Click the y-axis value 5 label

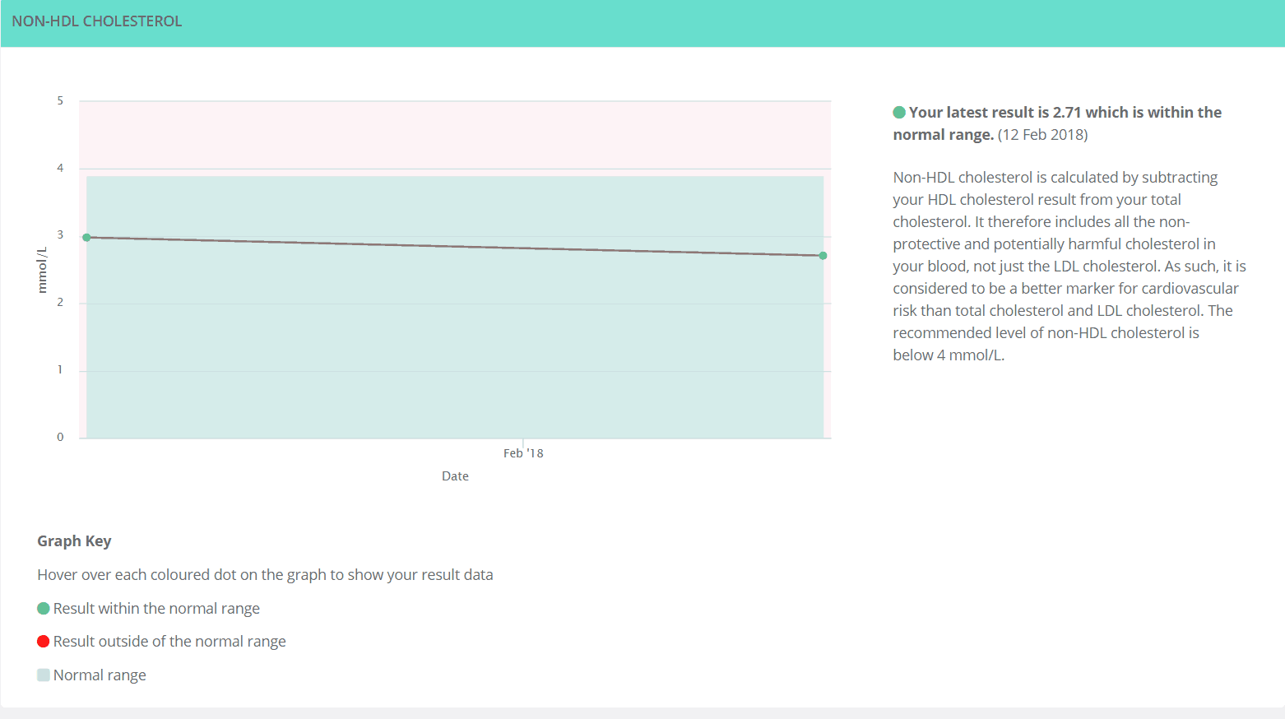tap(60, 101)
